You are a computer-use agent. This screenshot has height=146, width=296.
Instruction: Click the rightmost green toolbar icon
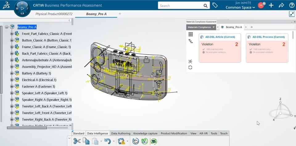tap(154, 141)
